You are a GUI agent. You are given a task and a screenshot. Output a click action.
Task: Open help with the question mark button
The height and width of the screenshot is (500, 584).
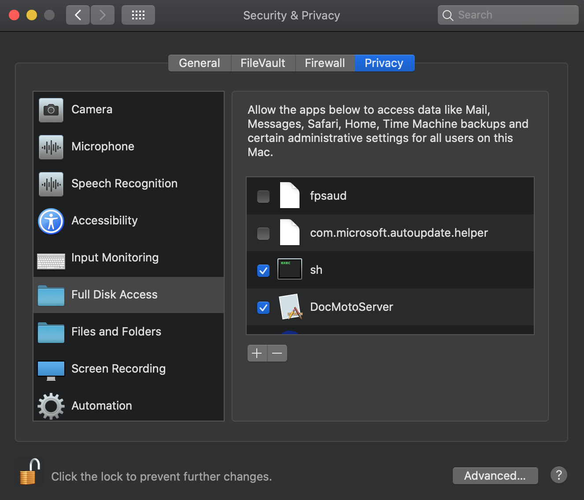(x=559, y=475)
